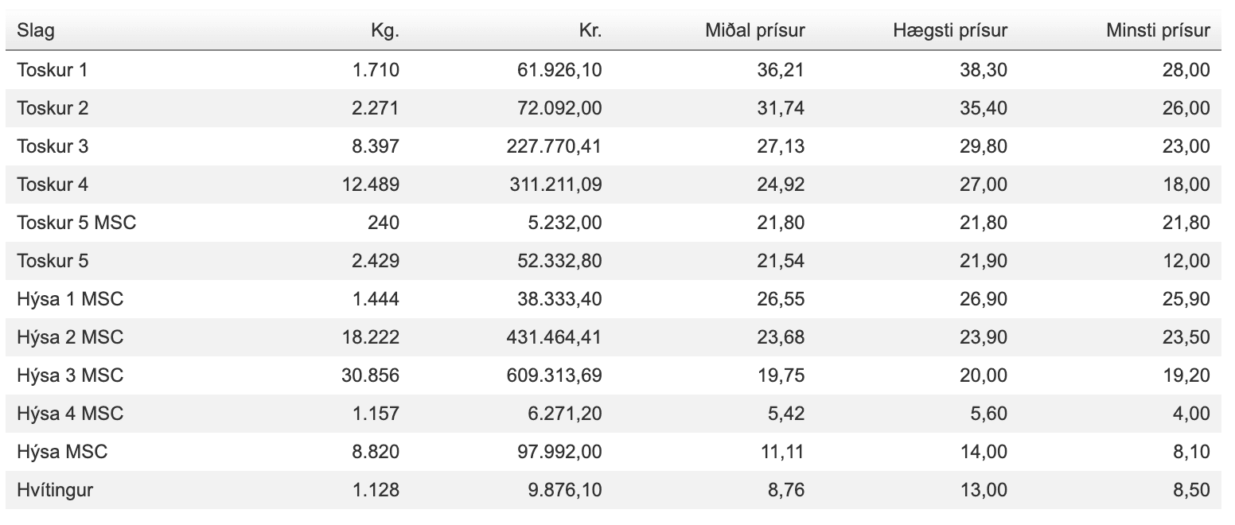Sort by Miðal prísur column
This screenshot has height=525, width=1235.
click(755, 31)
